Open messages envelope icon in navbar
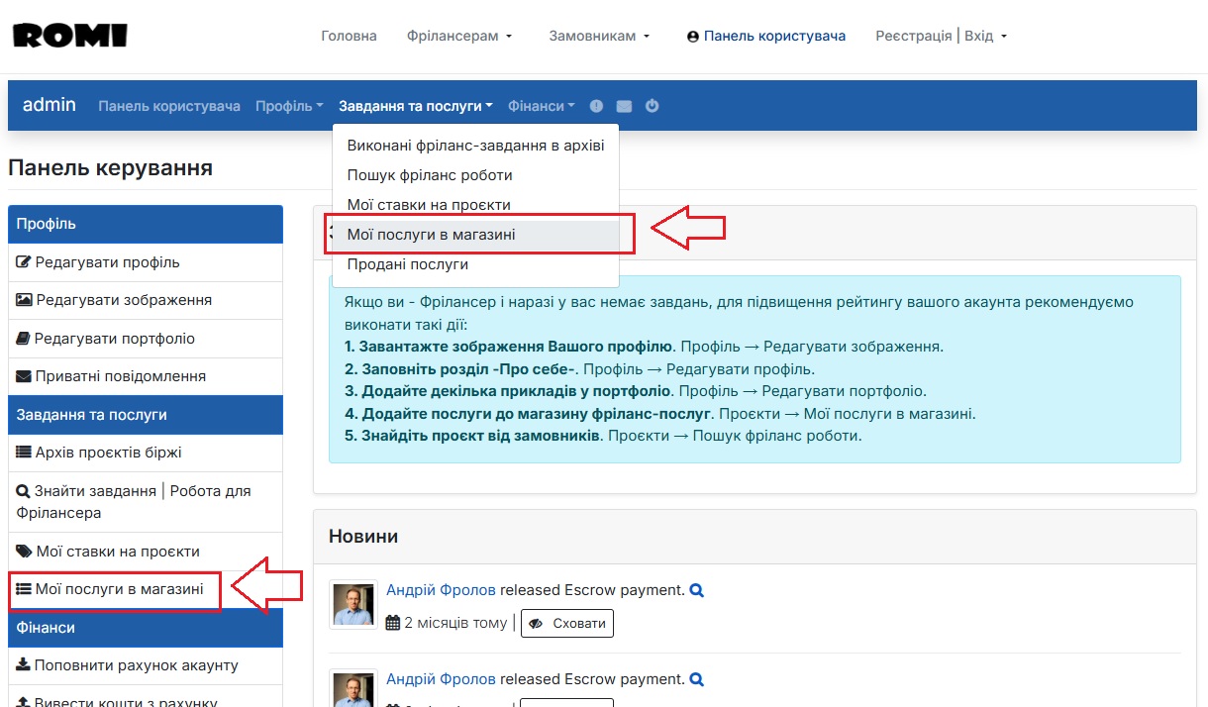 click(x=624, y=106)
